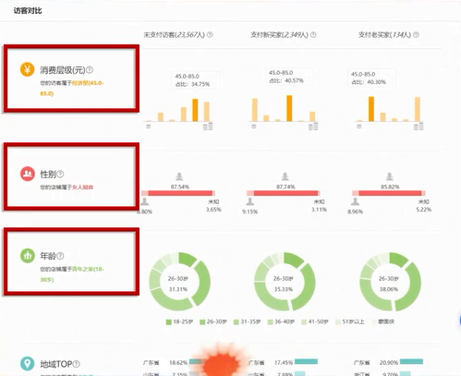Click female icon above 87.54%
461x376 pixels.
[179, 176]
